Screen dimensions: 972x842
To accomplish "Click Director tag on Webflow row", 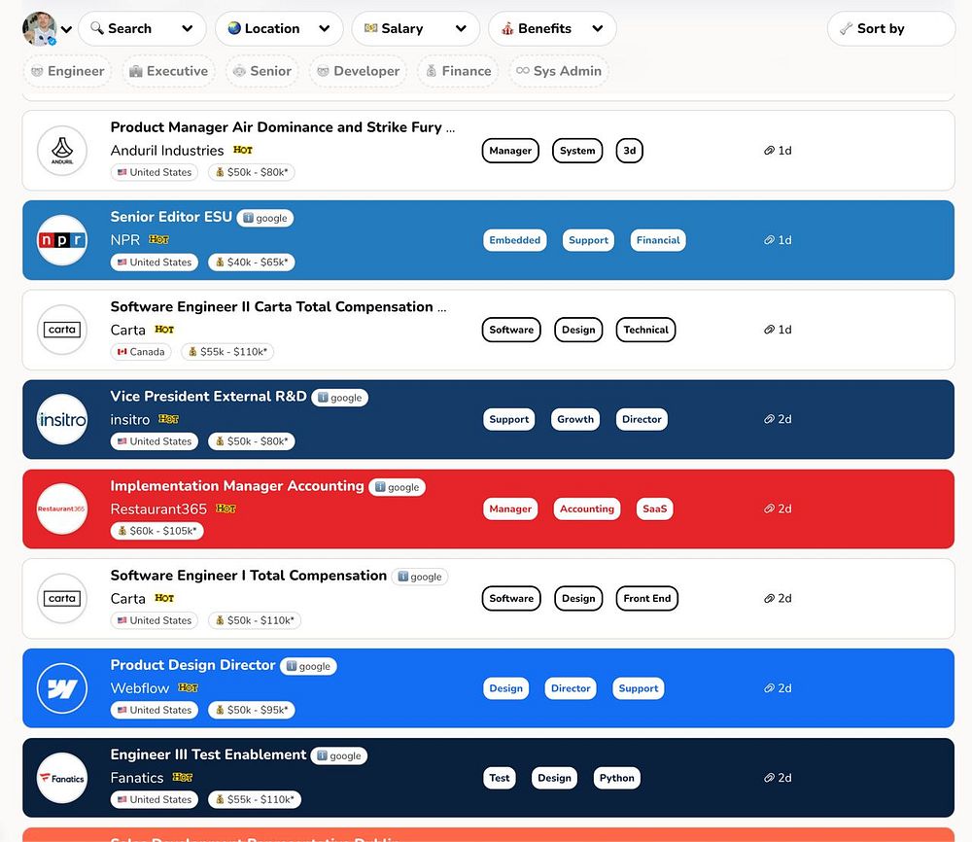I will pos(571,688).
